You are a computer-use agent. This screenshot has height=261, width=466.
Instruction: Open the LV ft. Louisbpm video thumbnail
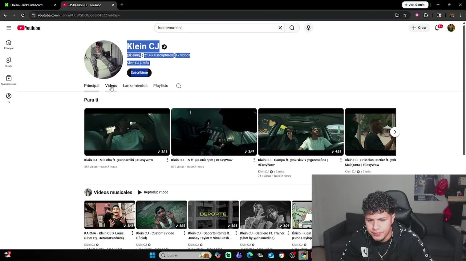(214, 132)
